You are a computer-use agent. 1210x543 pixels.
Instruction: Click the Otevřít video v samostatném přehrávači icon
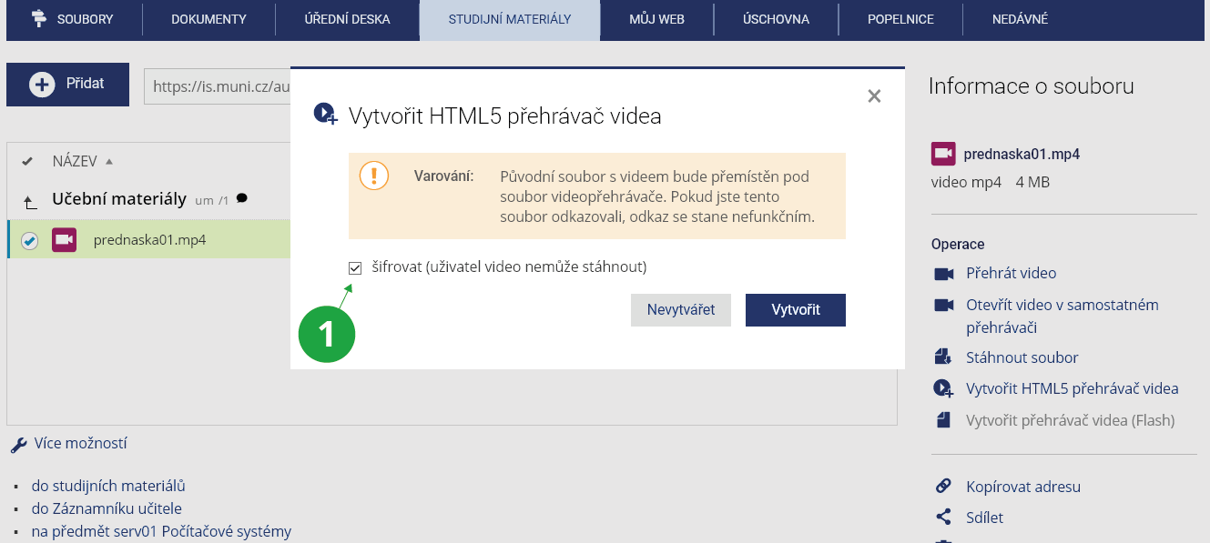943,305
